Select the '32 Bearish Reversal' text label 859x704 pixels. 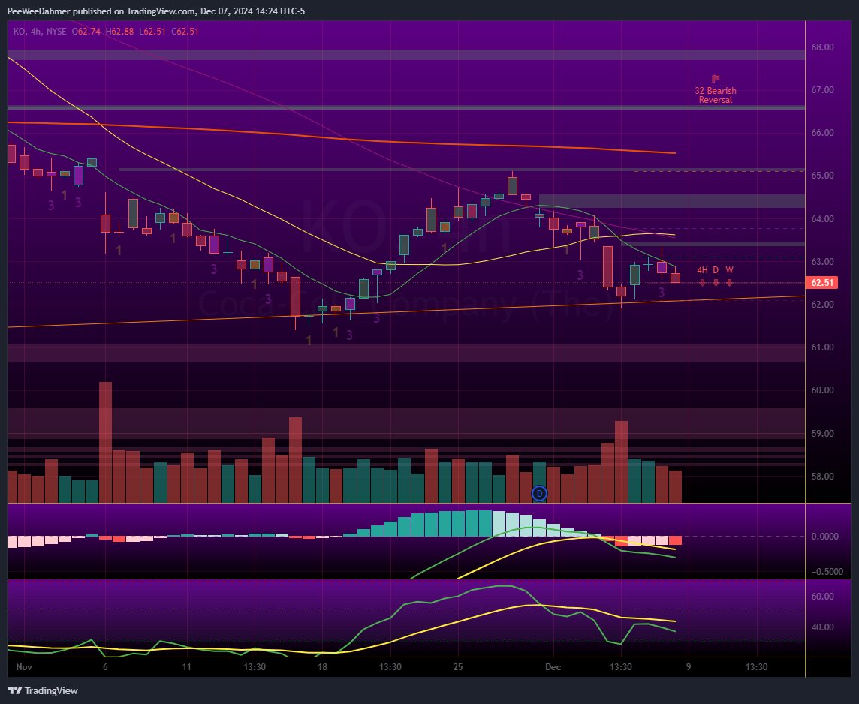point(716,95)
